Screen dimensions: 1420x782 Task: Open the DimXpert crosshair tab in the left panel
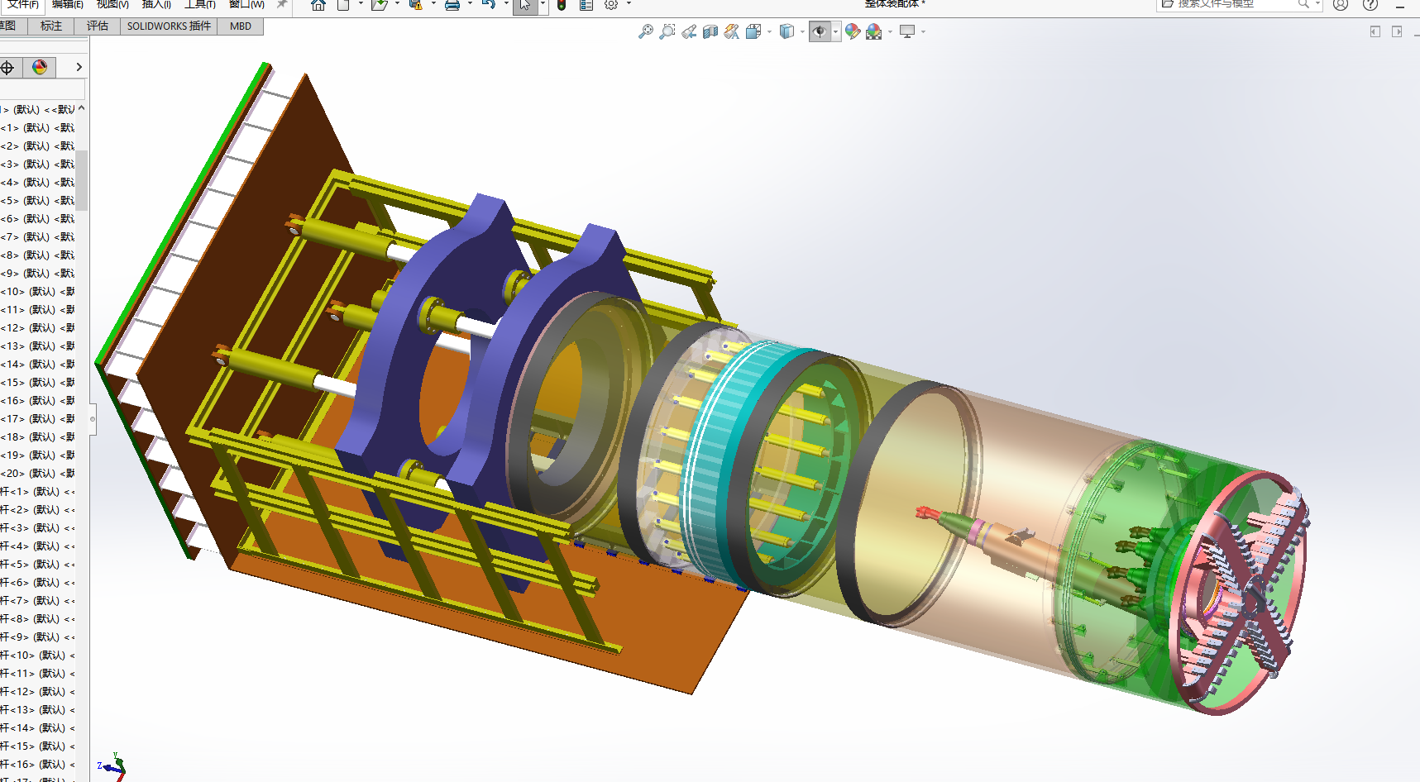(8, 67)
